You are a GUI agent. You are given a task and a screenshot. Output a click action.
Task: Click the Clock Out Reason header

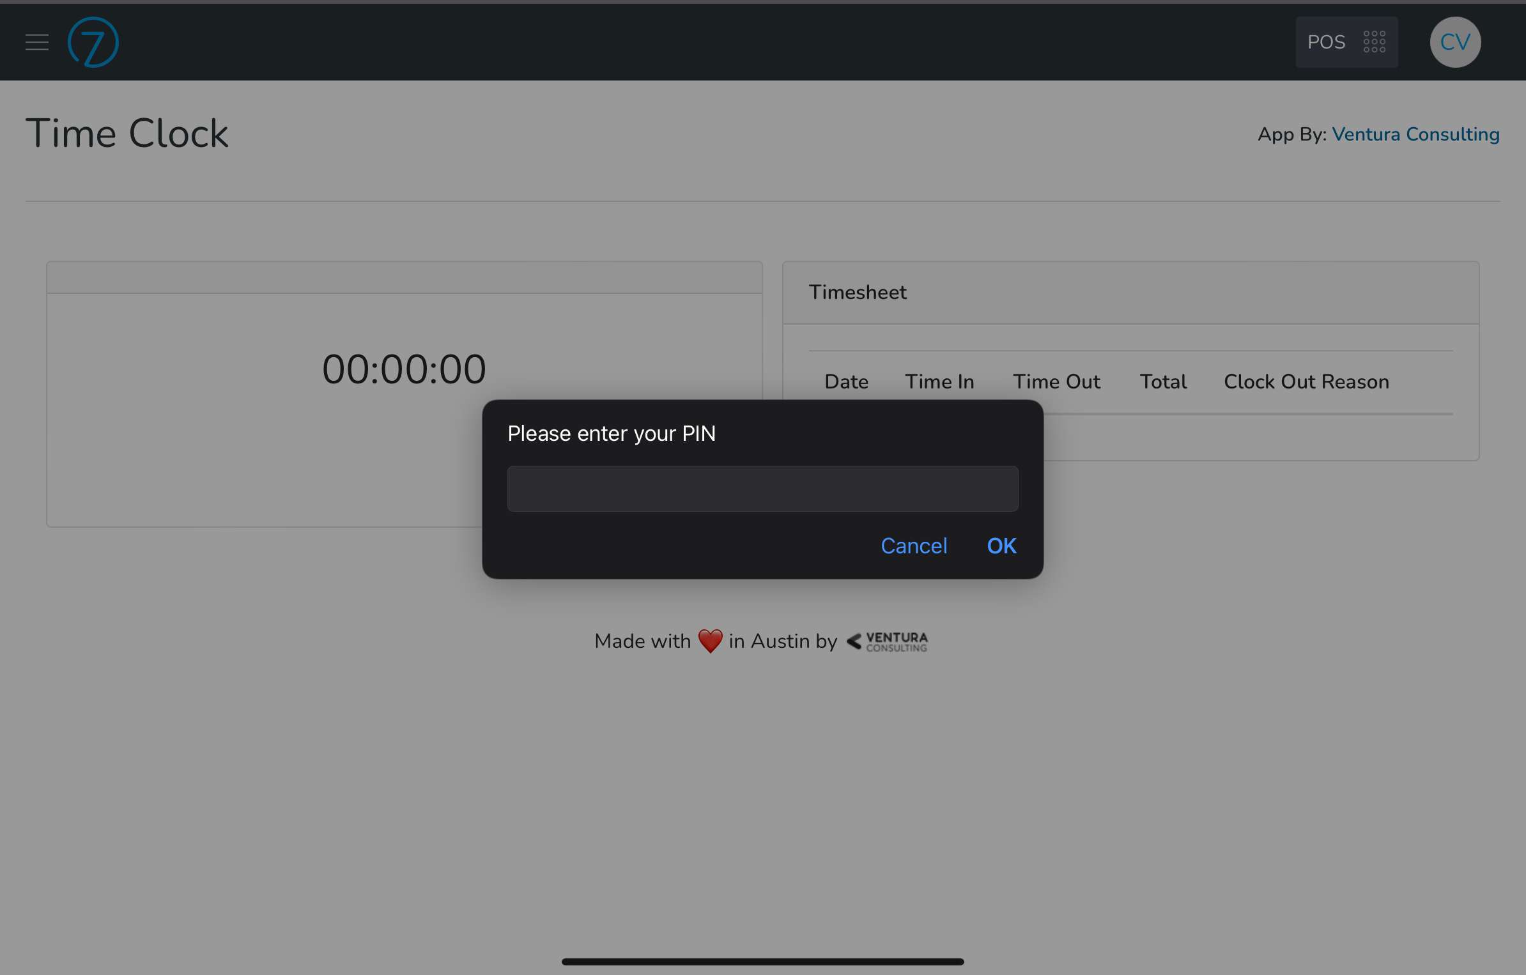pyautogui.click(x=1306, y=381)
